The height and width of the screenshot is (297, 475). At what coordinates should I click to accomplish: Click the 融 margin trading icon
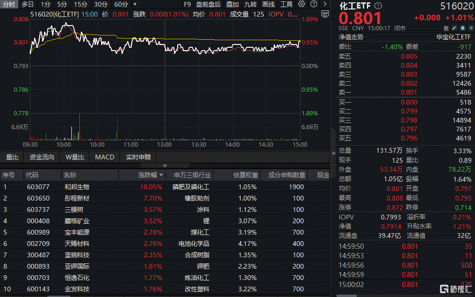pos(446,28)
